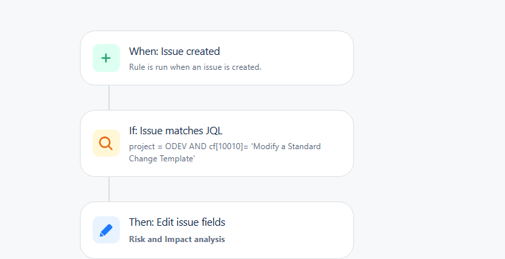Click the word 'JQL' in the condition title

coord(213,131)
